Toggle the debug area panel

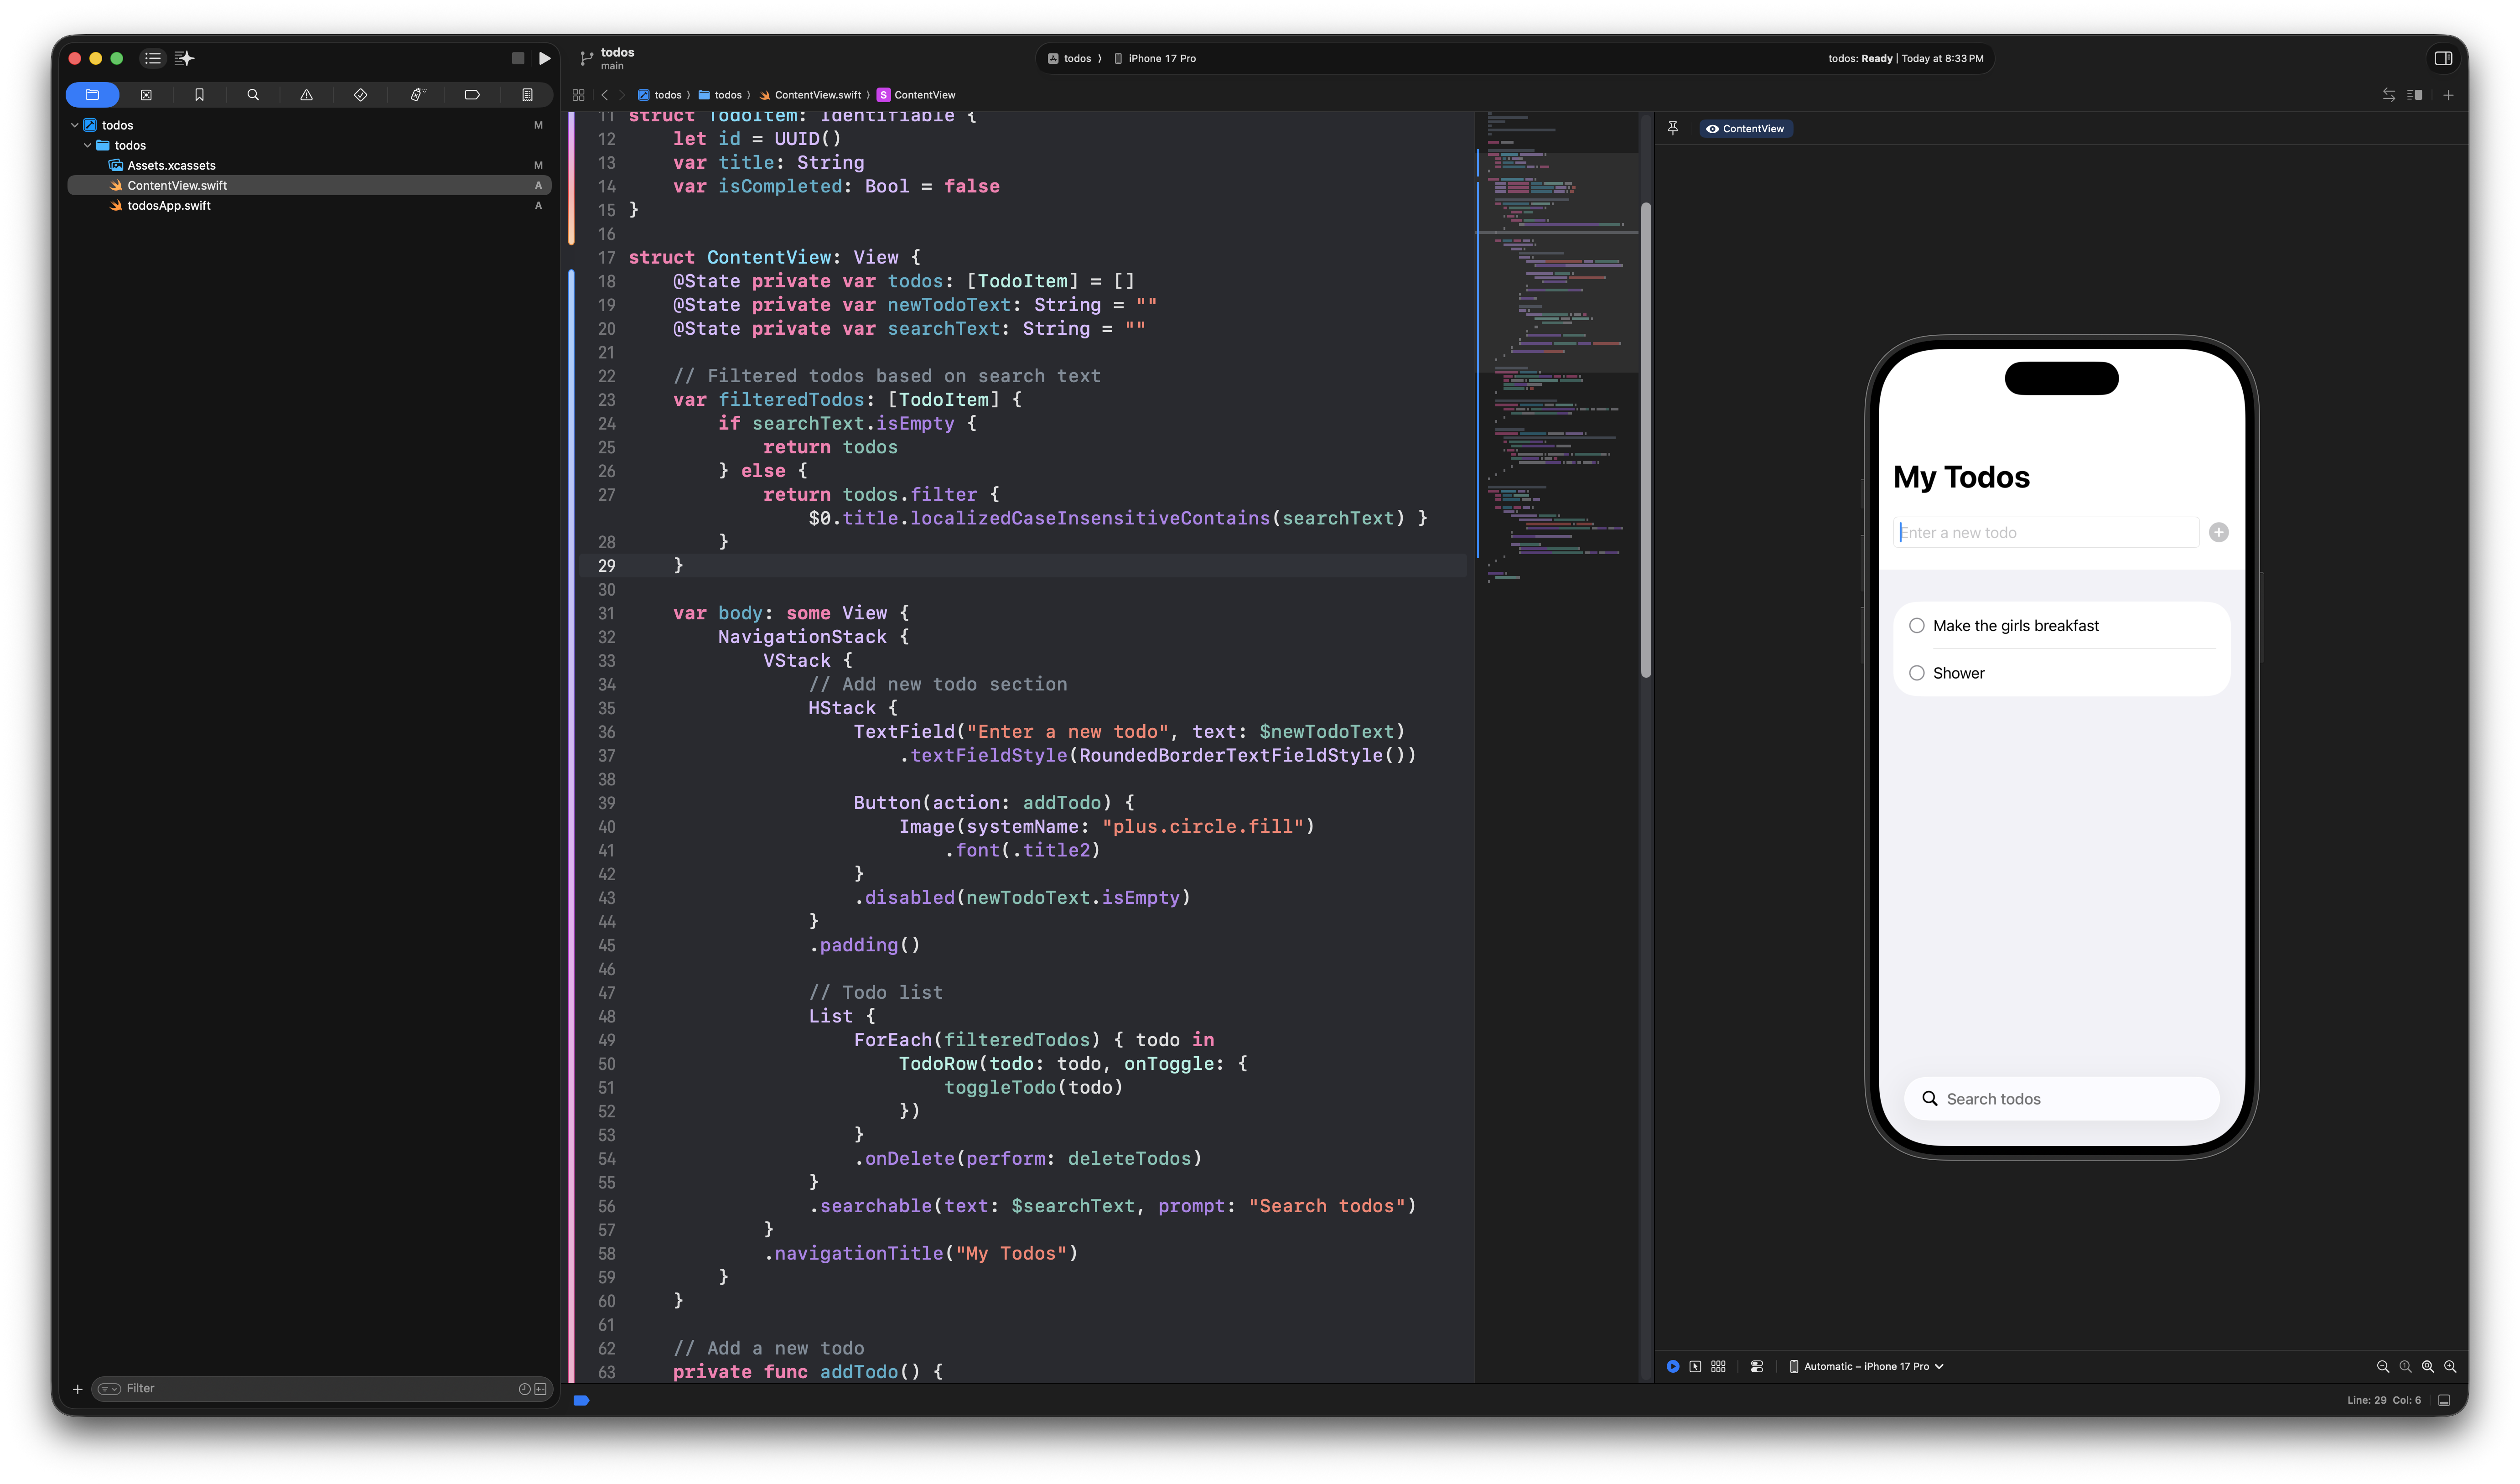[x=2444, y=1401]
